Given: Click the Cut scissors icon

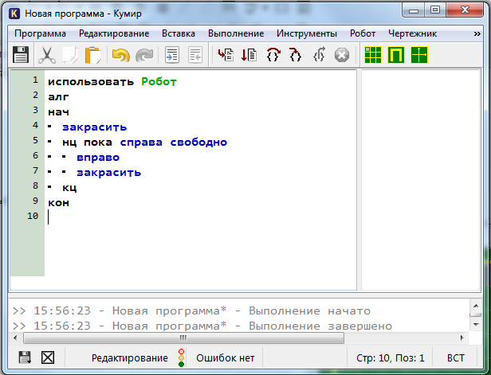Looking at the screenshot, I should coord(47,55).
